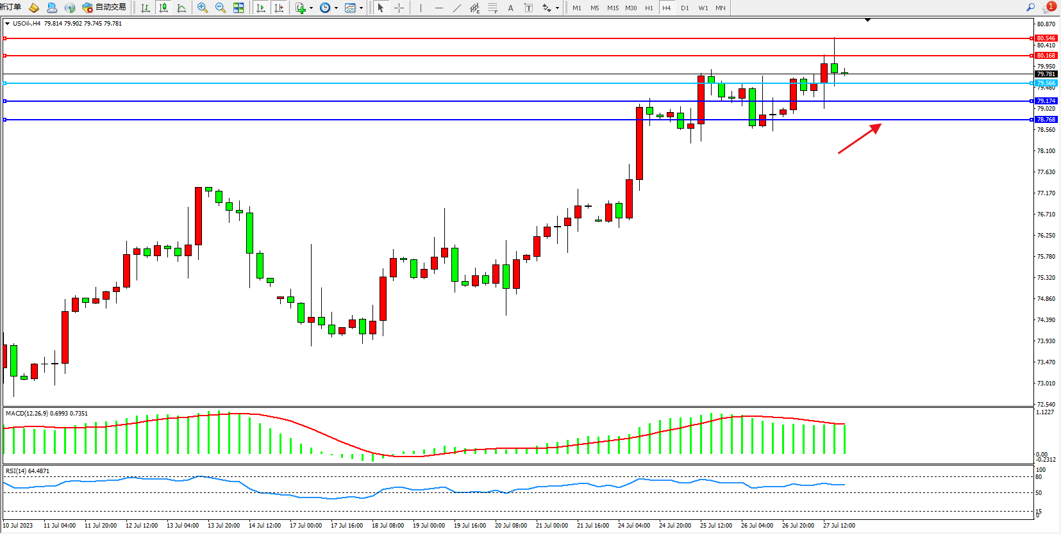
Task: Enable the chart shift button
Action: click(279, 8)
